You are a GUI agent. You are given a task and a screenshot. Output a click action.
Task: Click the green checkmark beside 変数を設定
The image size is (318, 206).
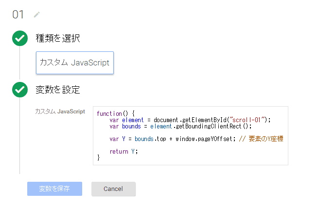point(19,90)
